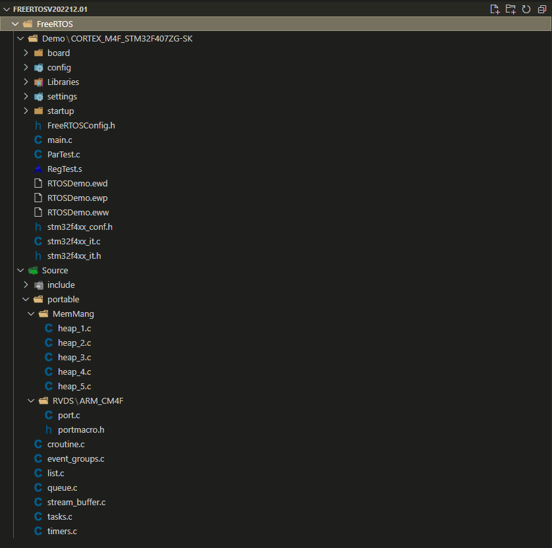The height and width of the screenshot is (548, 552).
Task: Collapse the RVDS\ARM_CM4F folder
Action: coord(32,401)
